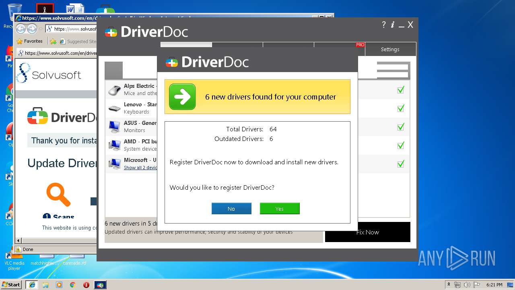
Task: Click the orange Scans magnifier icon
Action: [59, 194]
